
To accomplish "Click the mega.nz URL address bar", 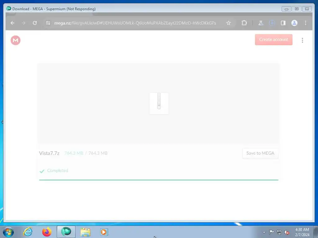I will pyautogui.click(x=135, y=23).
